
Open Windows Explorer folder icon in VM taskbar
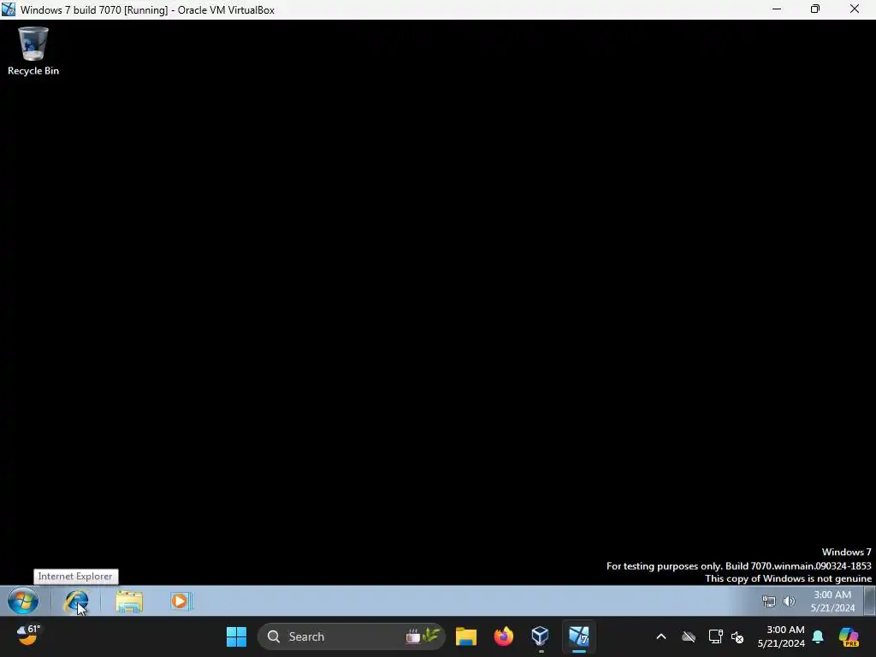coord(129,601)
